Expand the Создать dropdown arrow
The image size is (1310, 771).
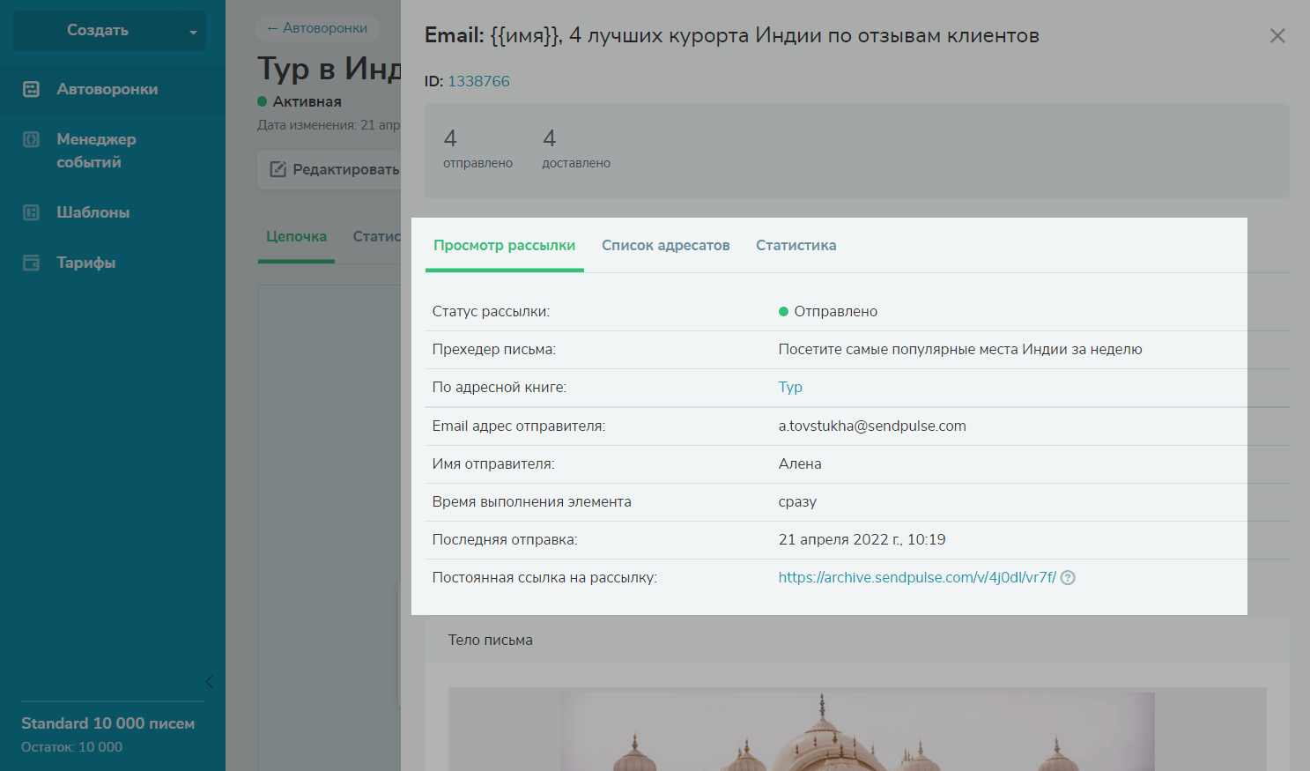click(193, 32)
